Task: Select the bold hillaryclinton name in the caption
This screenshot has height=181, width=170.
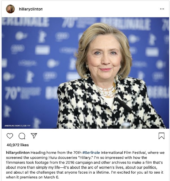Action: point(18,153)
